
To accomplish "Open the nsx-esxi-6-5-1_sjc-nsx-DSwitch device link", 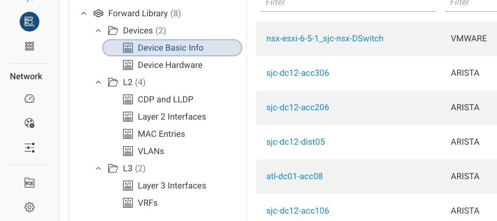I will (325, 38).
